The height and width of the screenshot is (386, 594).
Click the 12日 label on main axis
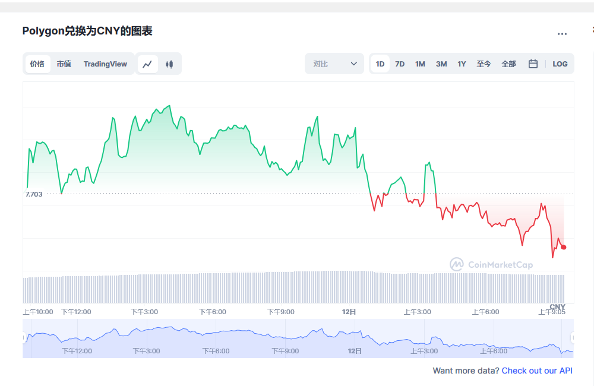[x=349, y=312]
